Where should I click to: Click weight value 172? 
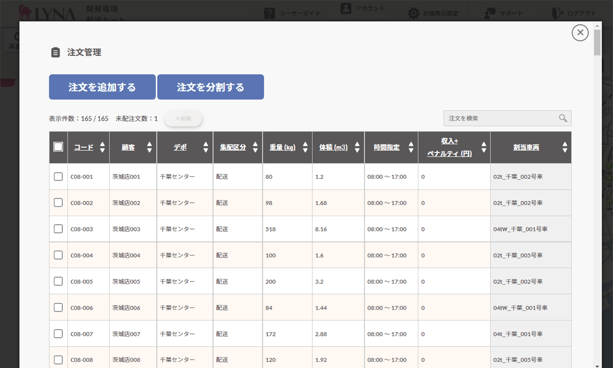pos(271,334)
